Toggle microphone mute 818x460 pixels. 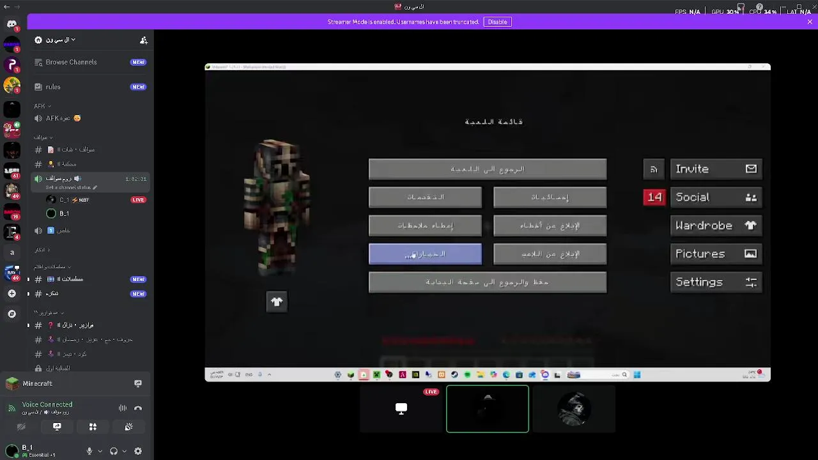coord(89,451)
